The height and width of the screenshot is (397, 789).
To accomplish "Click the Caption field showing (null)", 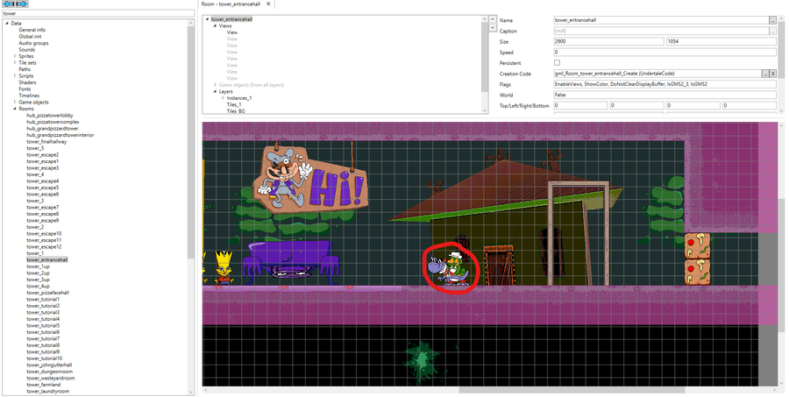I will (661, 31).
